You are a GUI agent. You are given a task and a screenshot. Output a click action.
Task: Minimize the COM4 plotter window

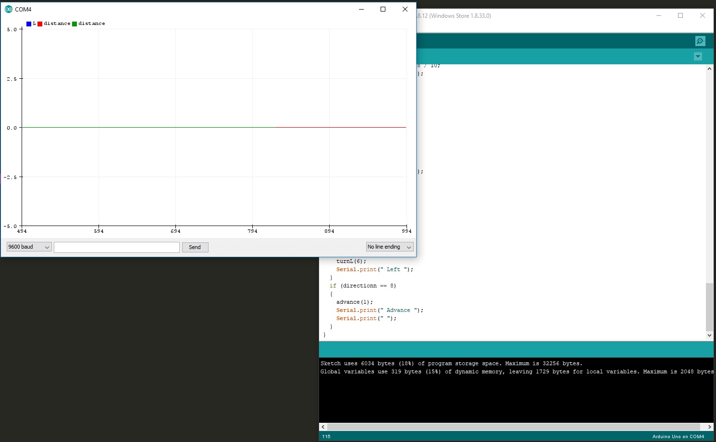click(361, 9)
